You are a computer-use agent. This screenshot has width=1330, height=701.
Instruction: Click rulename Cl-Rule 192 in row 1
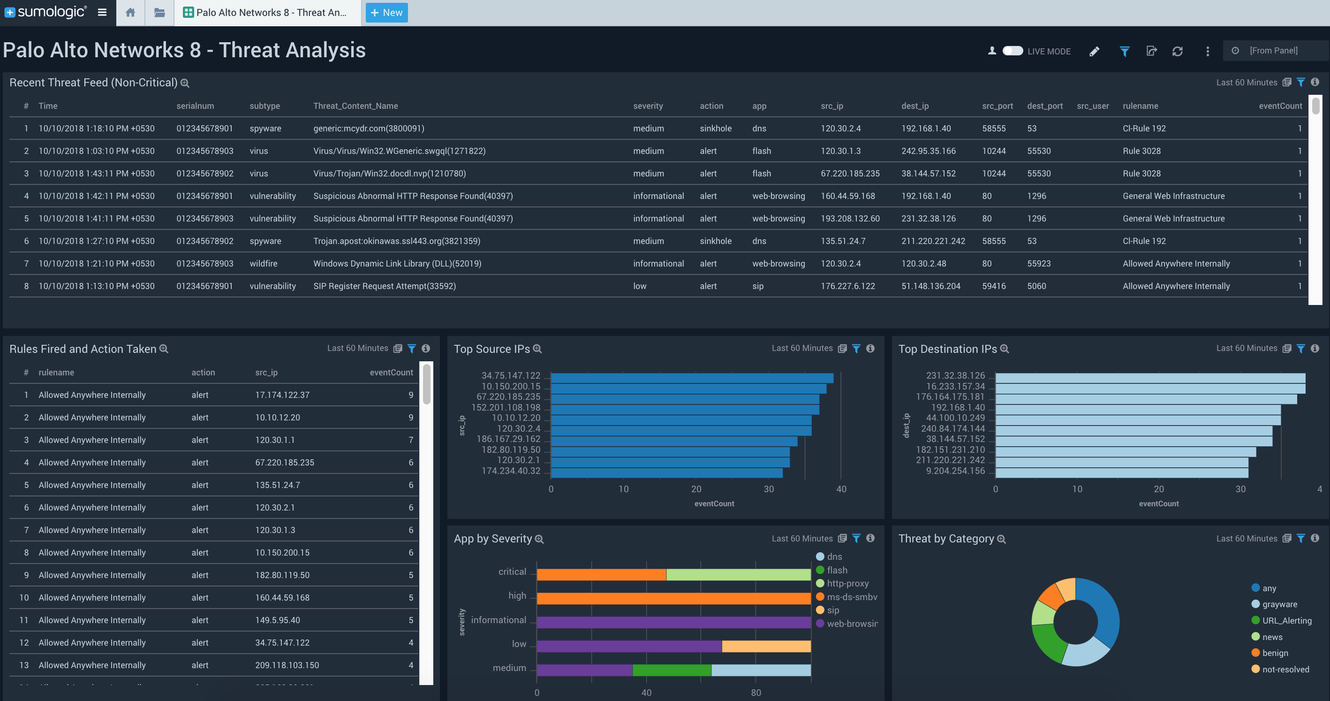tap(1144, 128)
